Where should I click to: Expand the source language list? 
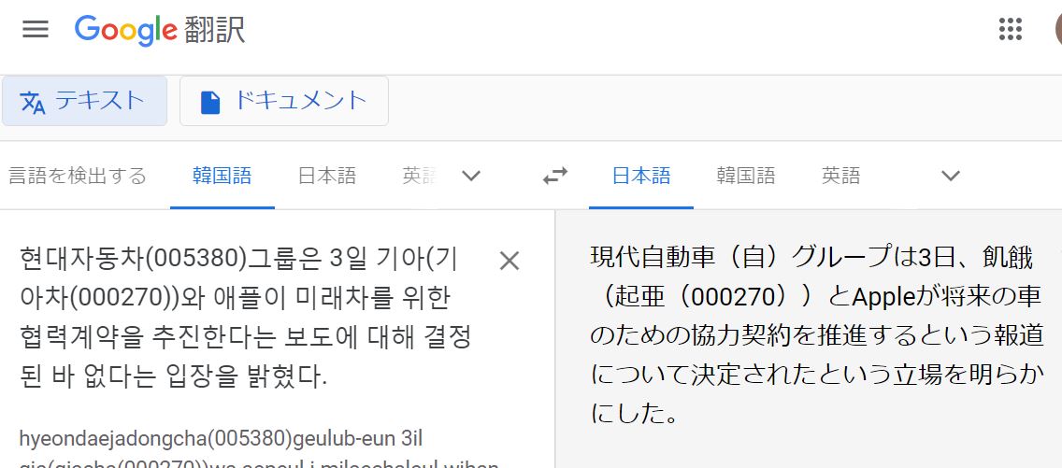point(471,176)
